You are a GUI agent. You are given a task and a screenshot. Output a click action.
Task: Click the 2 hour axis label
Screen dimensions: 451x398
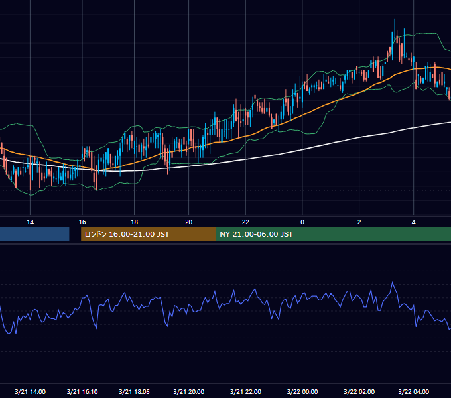point(359,222)
